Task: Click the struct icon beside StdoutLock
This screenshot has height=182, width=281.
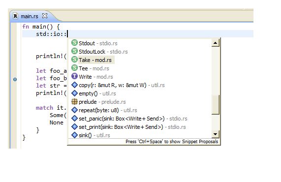Action: [74, 52]
